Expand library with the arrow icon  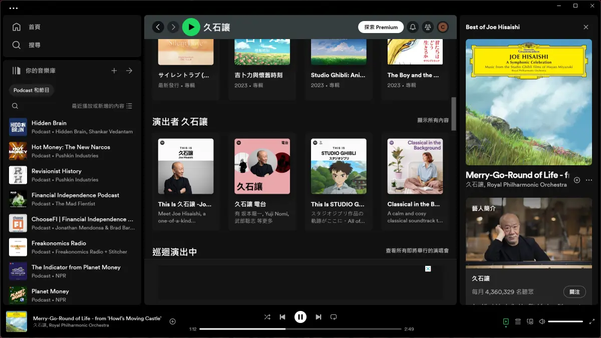129,71
